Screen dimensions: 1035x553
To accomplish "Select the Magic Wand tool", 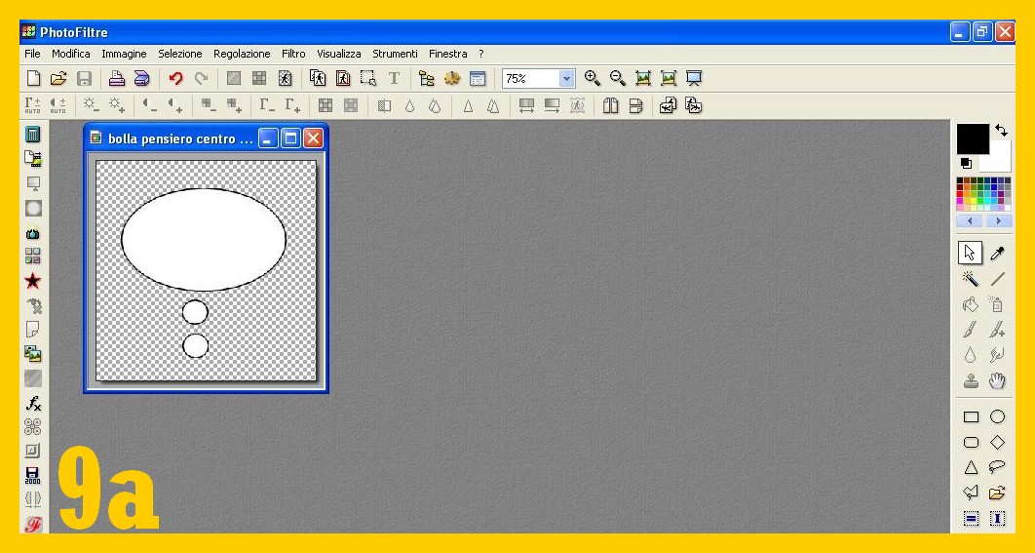I will (971, 279).
